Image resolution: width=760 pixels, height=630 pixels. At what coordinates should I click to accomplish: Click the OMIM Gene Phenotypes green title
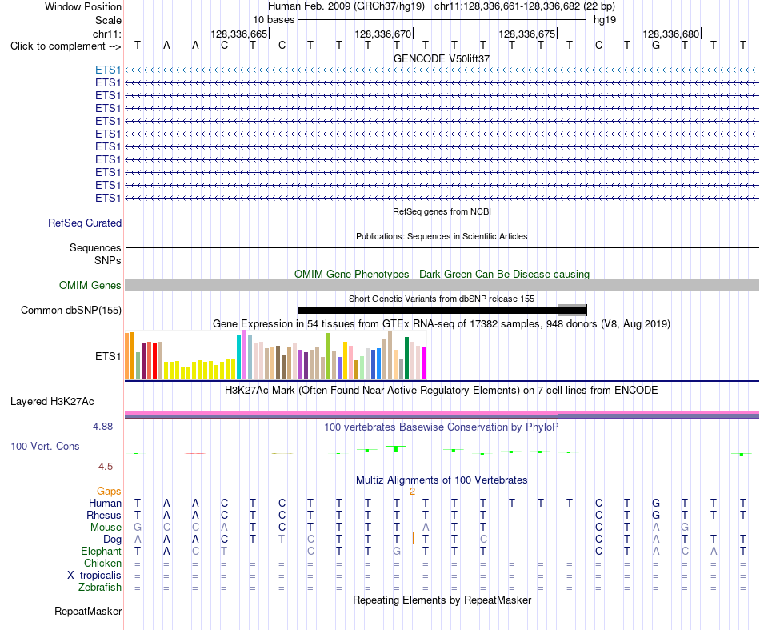442,274
